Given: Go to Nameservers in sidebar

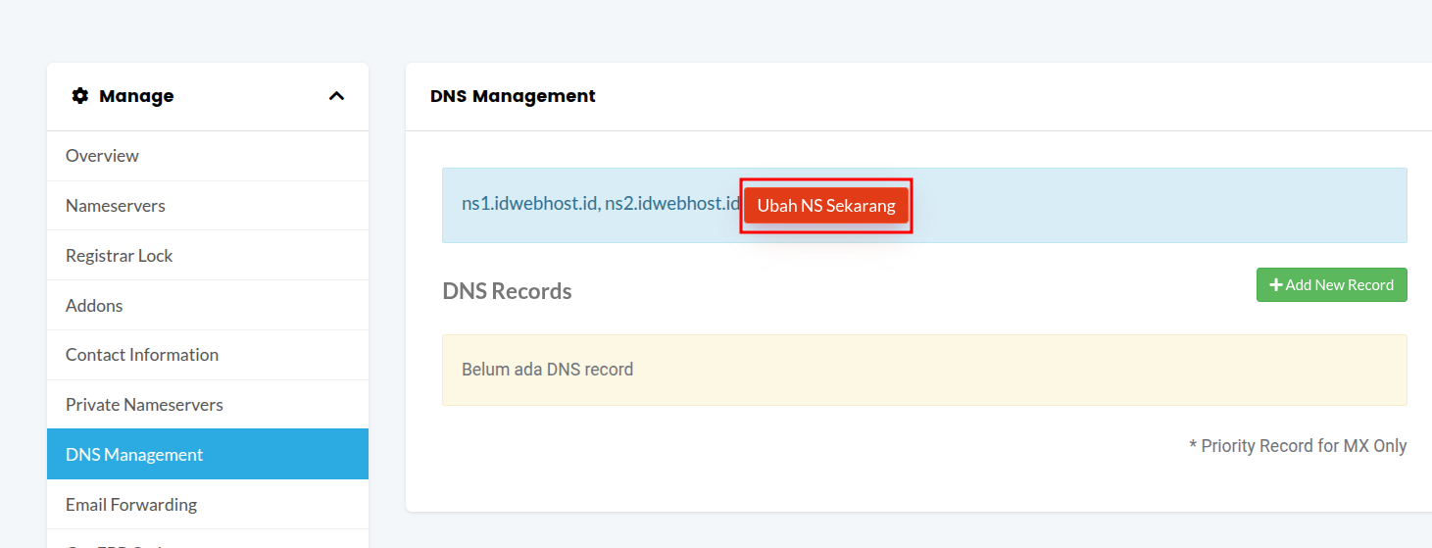Looking at the screenshot, I should [x=208, y=206].
